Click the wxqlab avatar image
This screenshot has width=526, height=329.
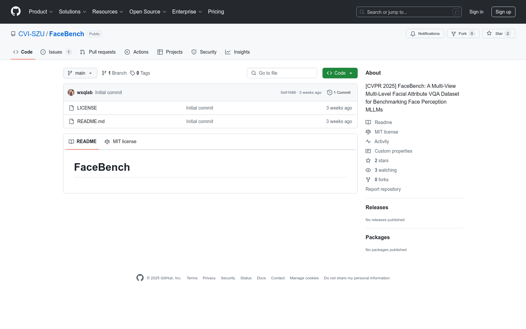(71, 92)
